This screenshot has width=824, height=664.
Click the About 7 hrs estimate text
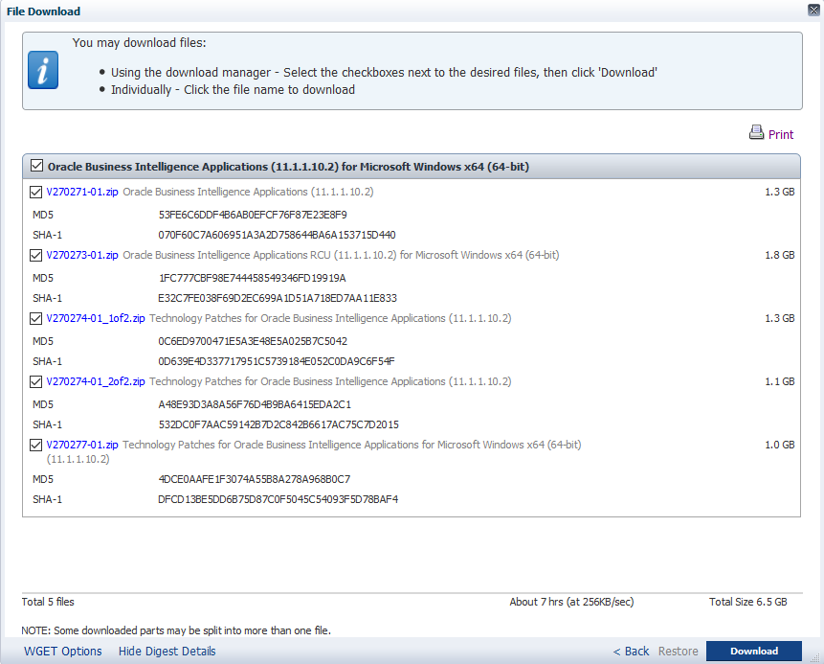click(571, 602)
